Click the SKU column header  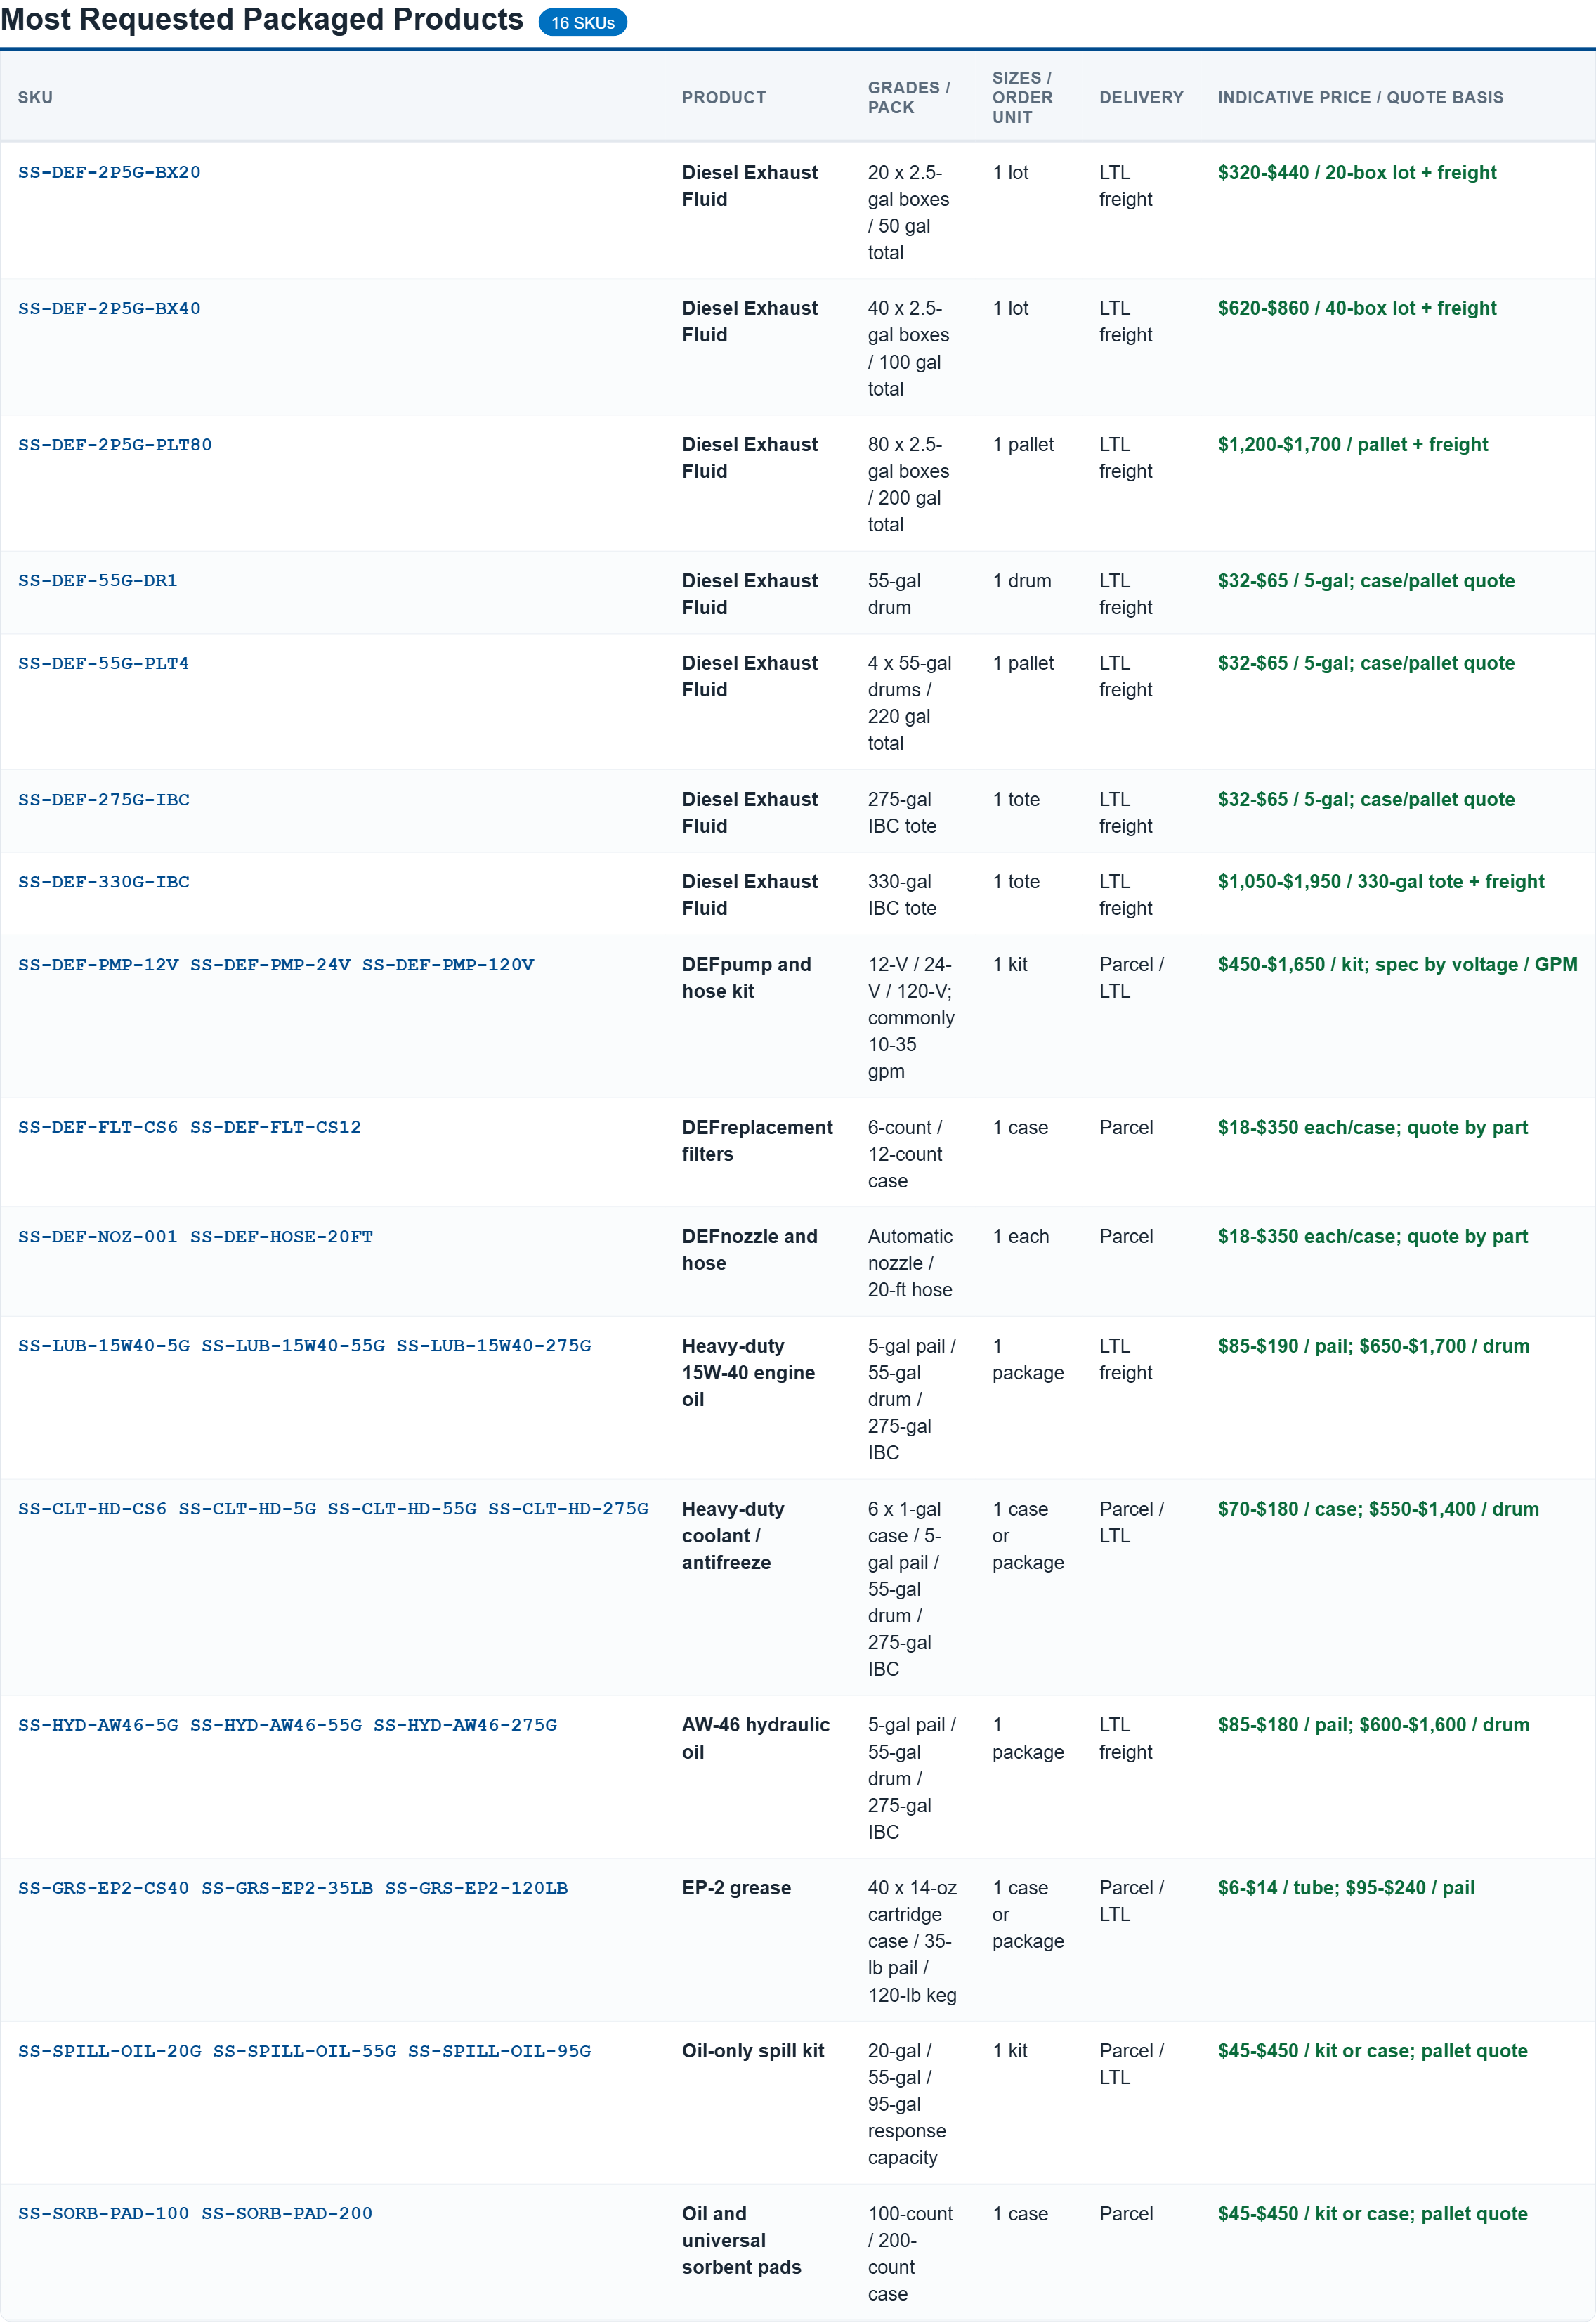[35, 97]
